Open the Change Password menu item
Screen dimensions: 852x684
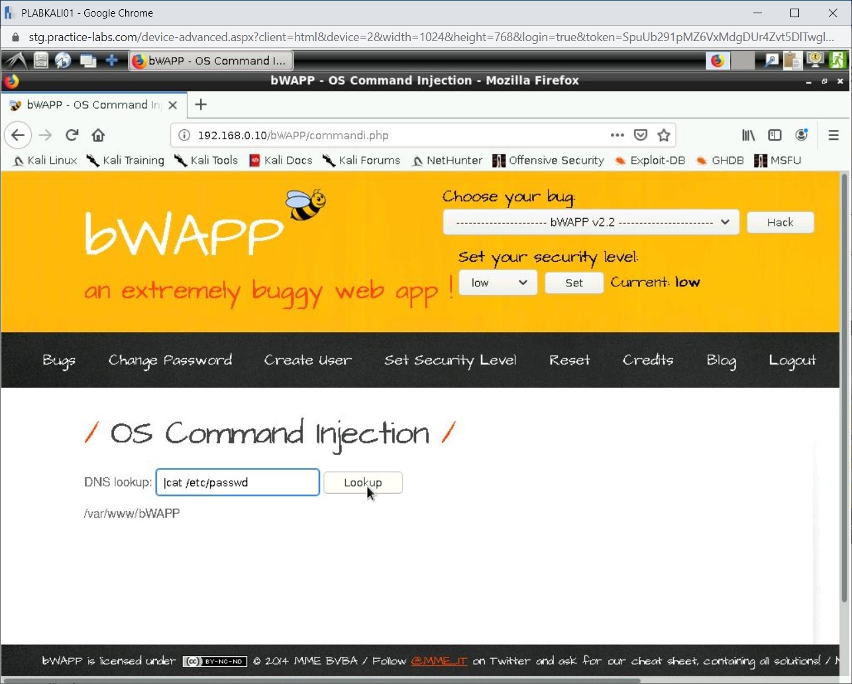(x=170, y=360)
